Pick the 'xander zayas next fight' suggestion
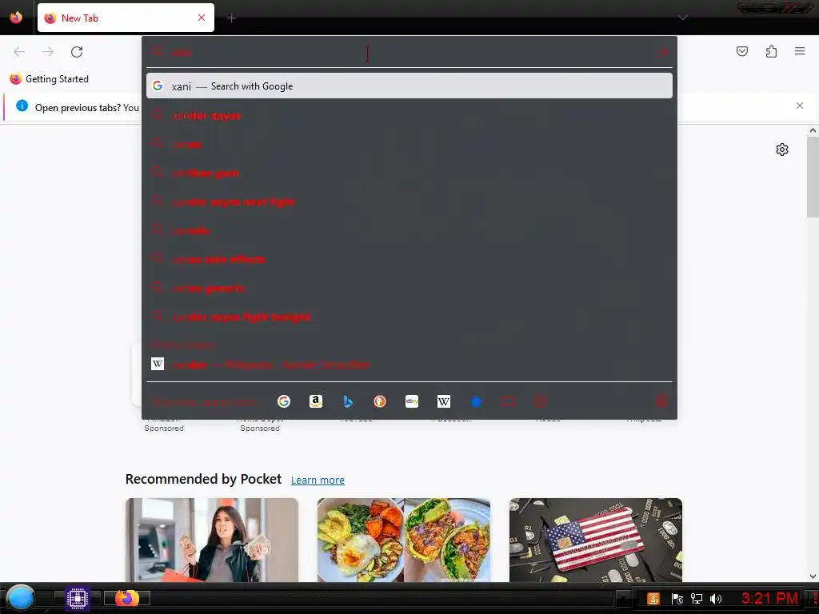The width and height of the screenshot is (819, 614). (409, 201)
